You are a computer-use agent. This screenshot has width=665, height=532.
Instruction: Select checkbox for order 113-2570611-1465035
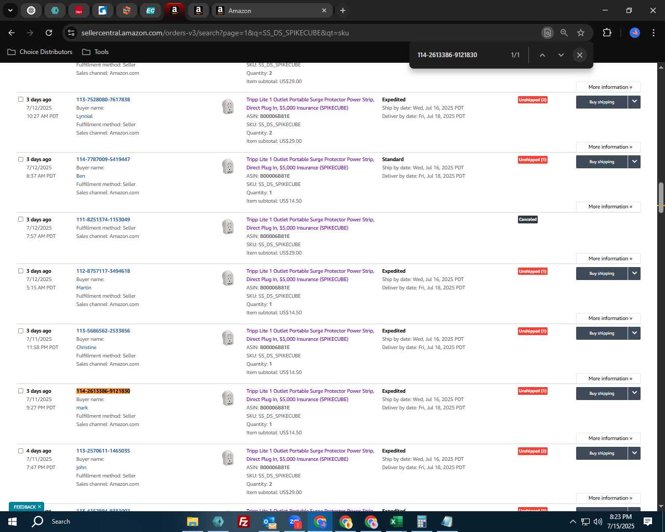tap(21, 450)
